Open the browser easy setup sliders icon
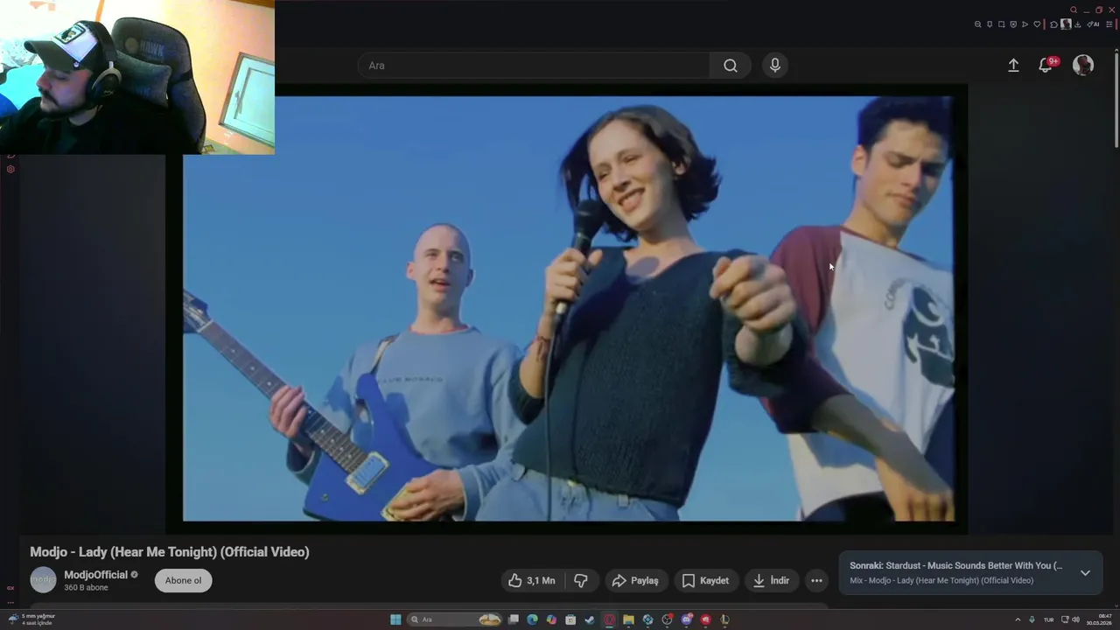Image resolution: width=1120 pixels, height=630 pixels. [x=1109, y=24]
